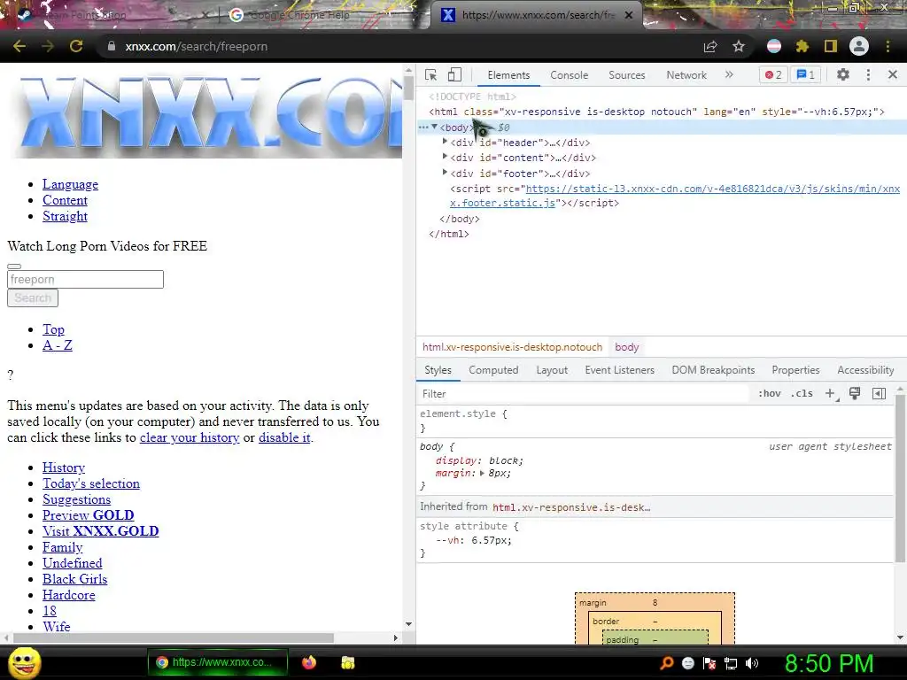Click the Search button on the page
This screenshot has width=907, height=680.
coord(33,297)
